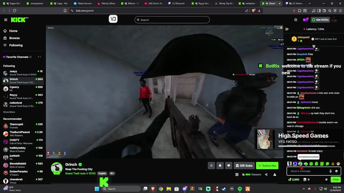The width and height of the screenshot is (344, 193).
Task: Open Cgeezy channel in Following list
Action: click(x=23, y=88)
